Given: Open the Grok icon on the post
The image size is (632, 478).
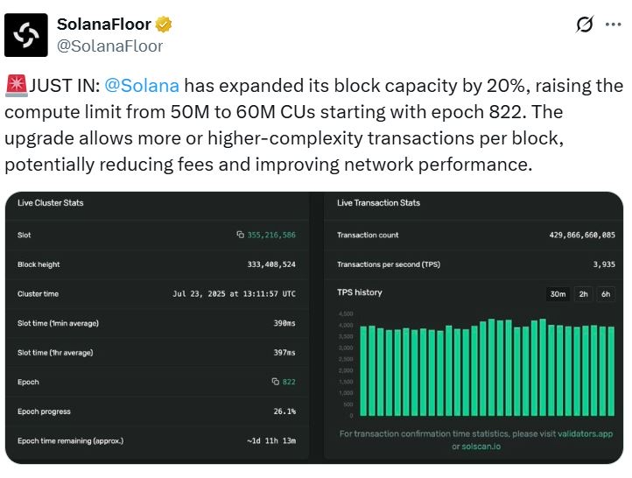Looking at the screenshot, I should 585,25.
